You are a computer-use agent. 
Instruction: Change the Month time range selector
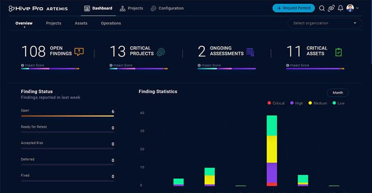point(337,93)
